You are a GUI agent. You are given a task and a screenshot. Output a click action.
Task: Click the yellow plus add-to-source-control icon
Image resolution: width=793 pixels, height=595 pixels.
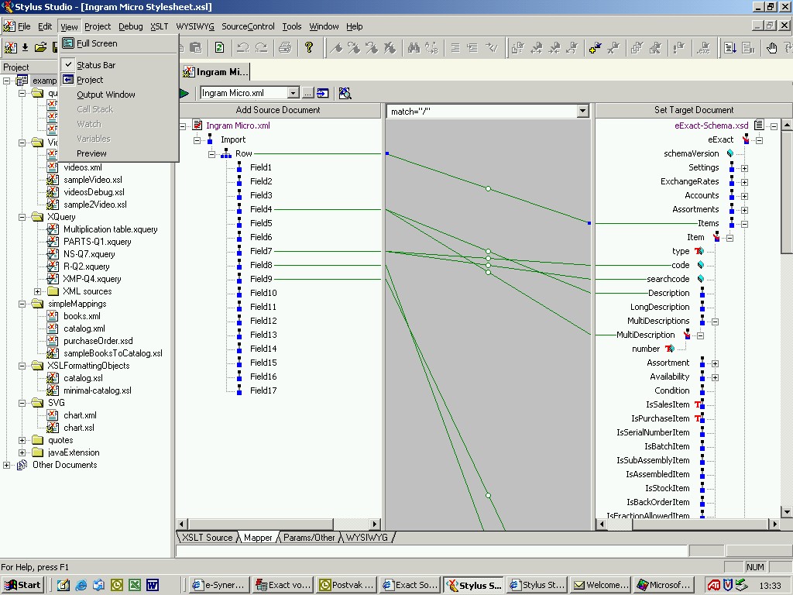pyautogui.click(x=596, y=47)
